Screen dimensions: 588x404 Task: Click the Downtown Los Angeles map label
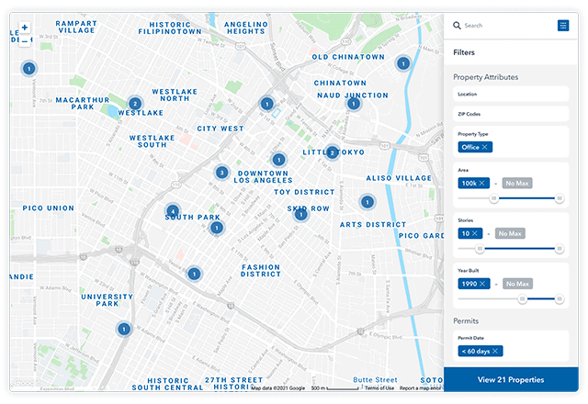pyautogui.click(x=264, y=177)
